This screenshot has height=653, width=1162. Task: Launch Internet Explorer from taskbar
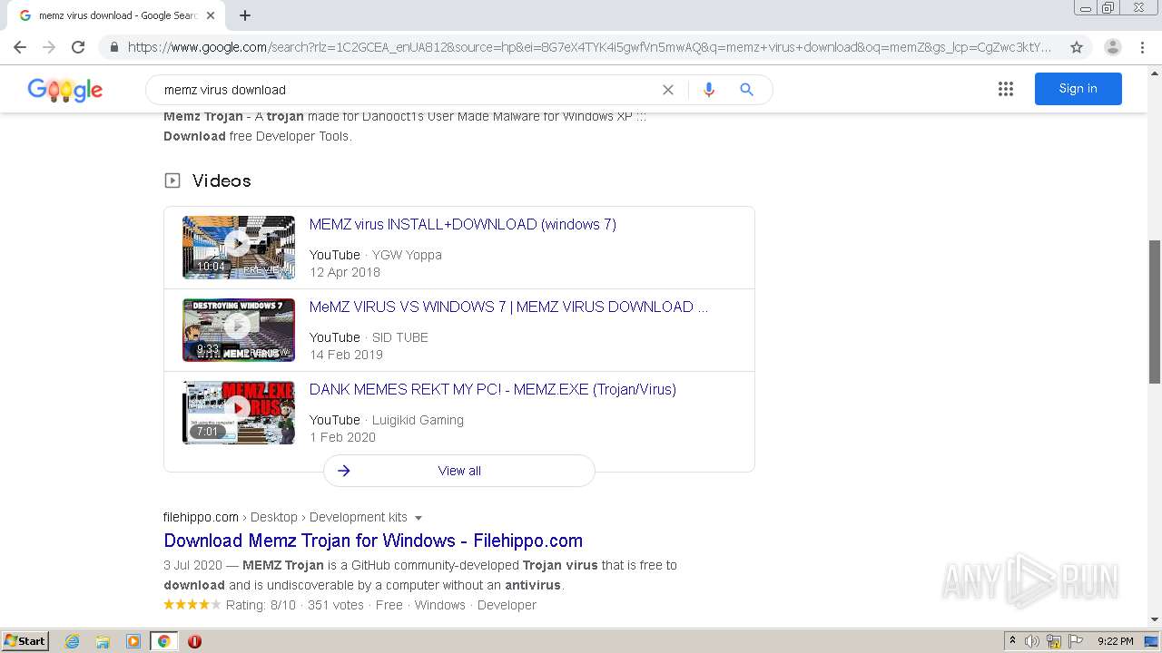pos(73,641)
